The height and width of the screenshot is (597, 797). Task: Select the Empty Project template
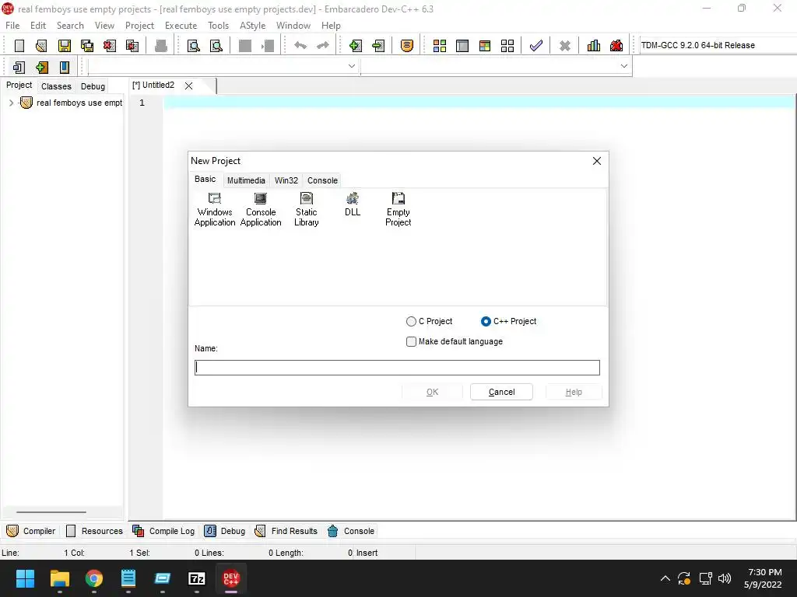[398, 209]
